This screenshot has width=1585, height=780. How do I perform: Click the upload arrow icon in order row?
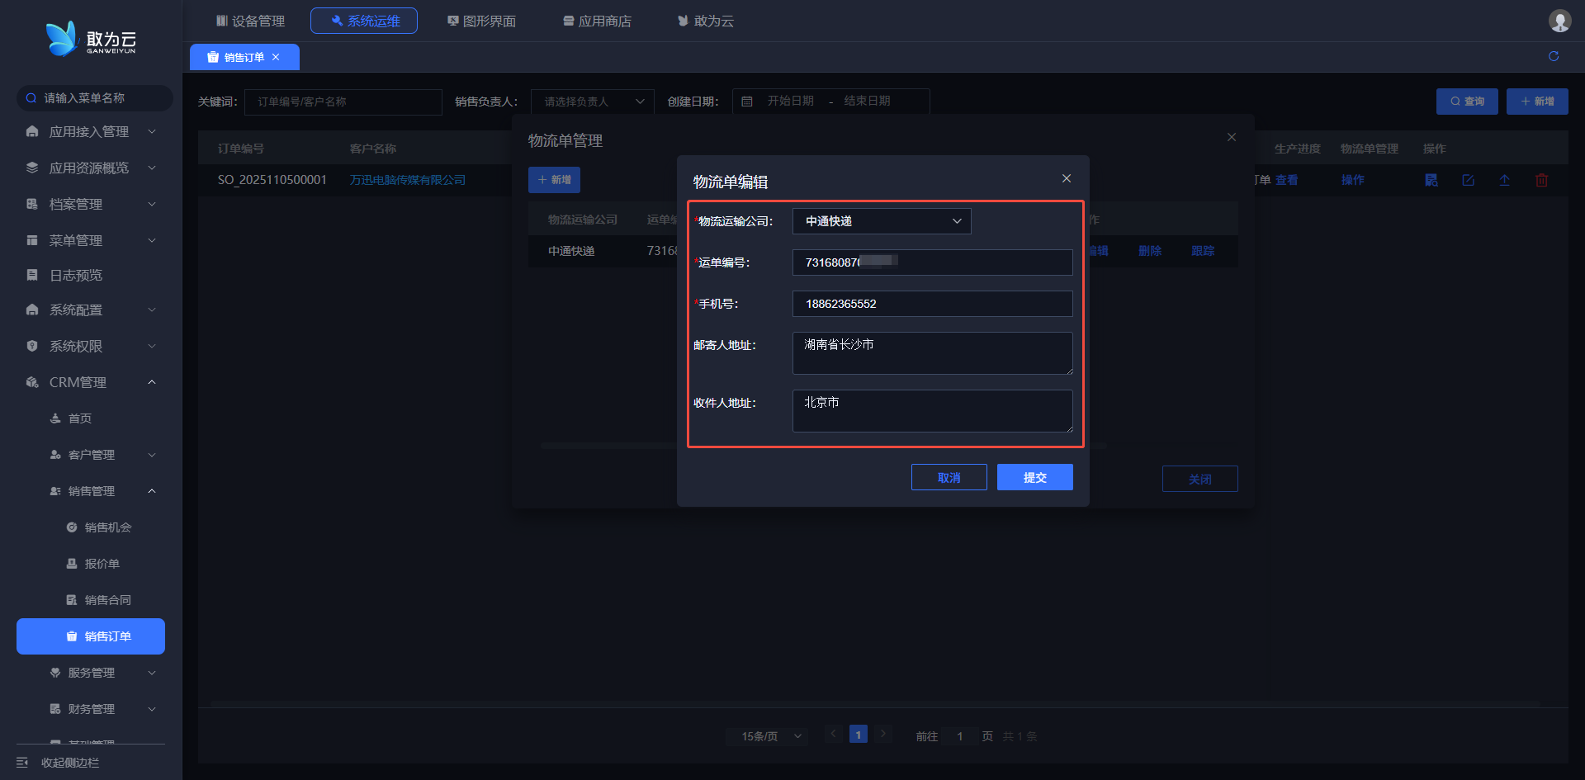1504,180
